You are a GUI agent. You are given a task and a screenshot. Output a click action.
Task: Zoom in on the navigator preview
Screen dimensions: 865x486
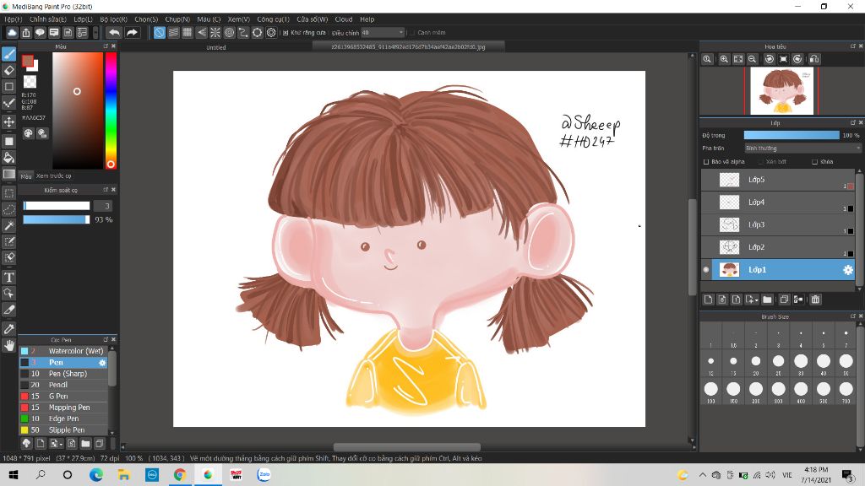tap(724, 59)
